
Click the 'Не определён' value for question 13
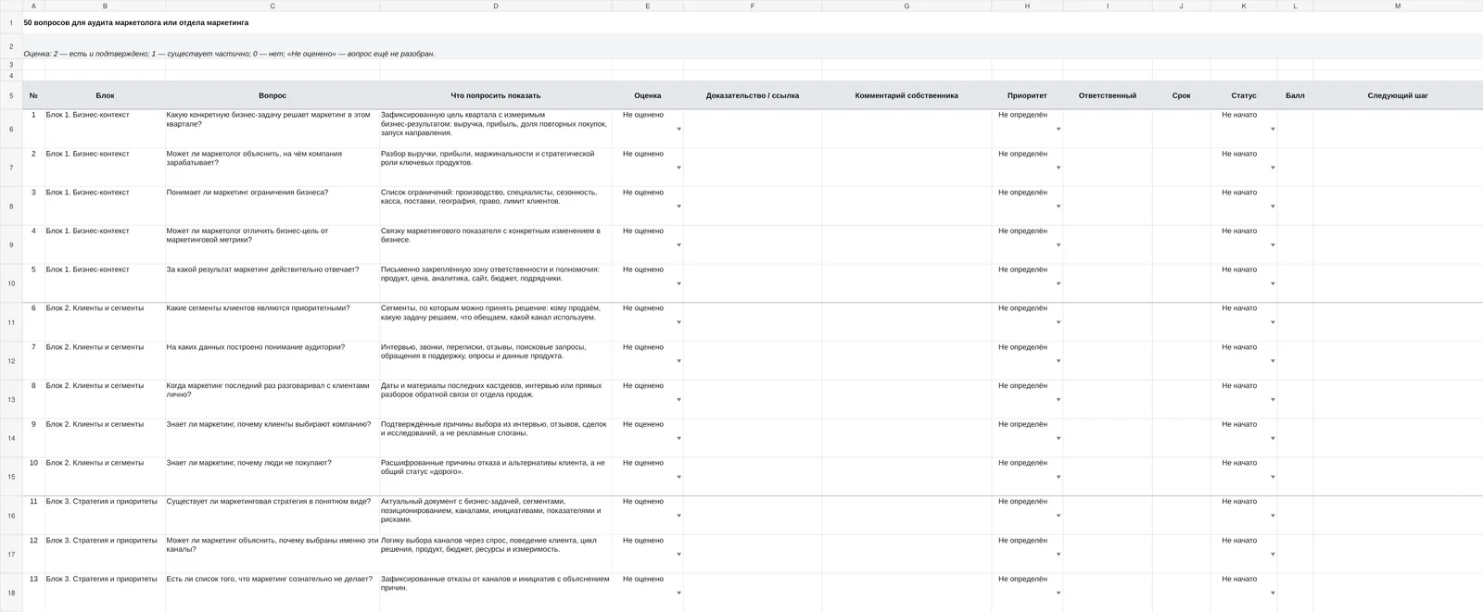[x=1022, y=579]
